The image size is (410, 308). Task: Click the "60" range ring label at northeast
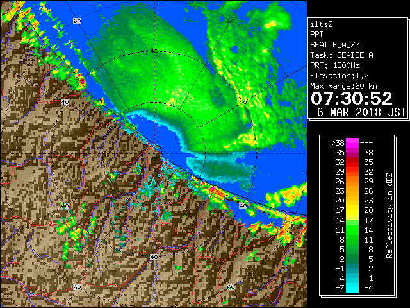click(x=231, y=21)
